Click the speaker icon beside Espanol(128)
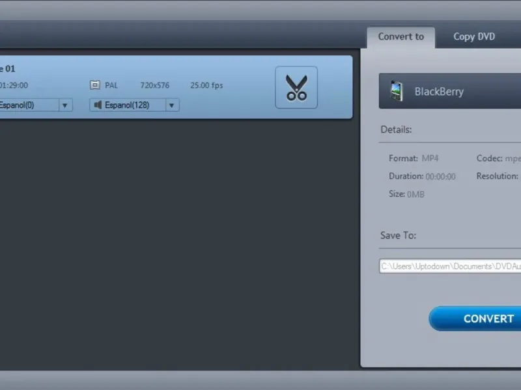The width and height of the screenshot is (521, 390). point(98,105)
